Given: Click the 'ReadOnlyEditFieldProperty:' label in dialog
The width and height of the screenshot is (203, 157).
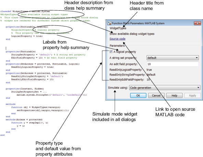Looking at the screenshot, I should pyautogui.click(x=127, y=80).
